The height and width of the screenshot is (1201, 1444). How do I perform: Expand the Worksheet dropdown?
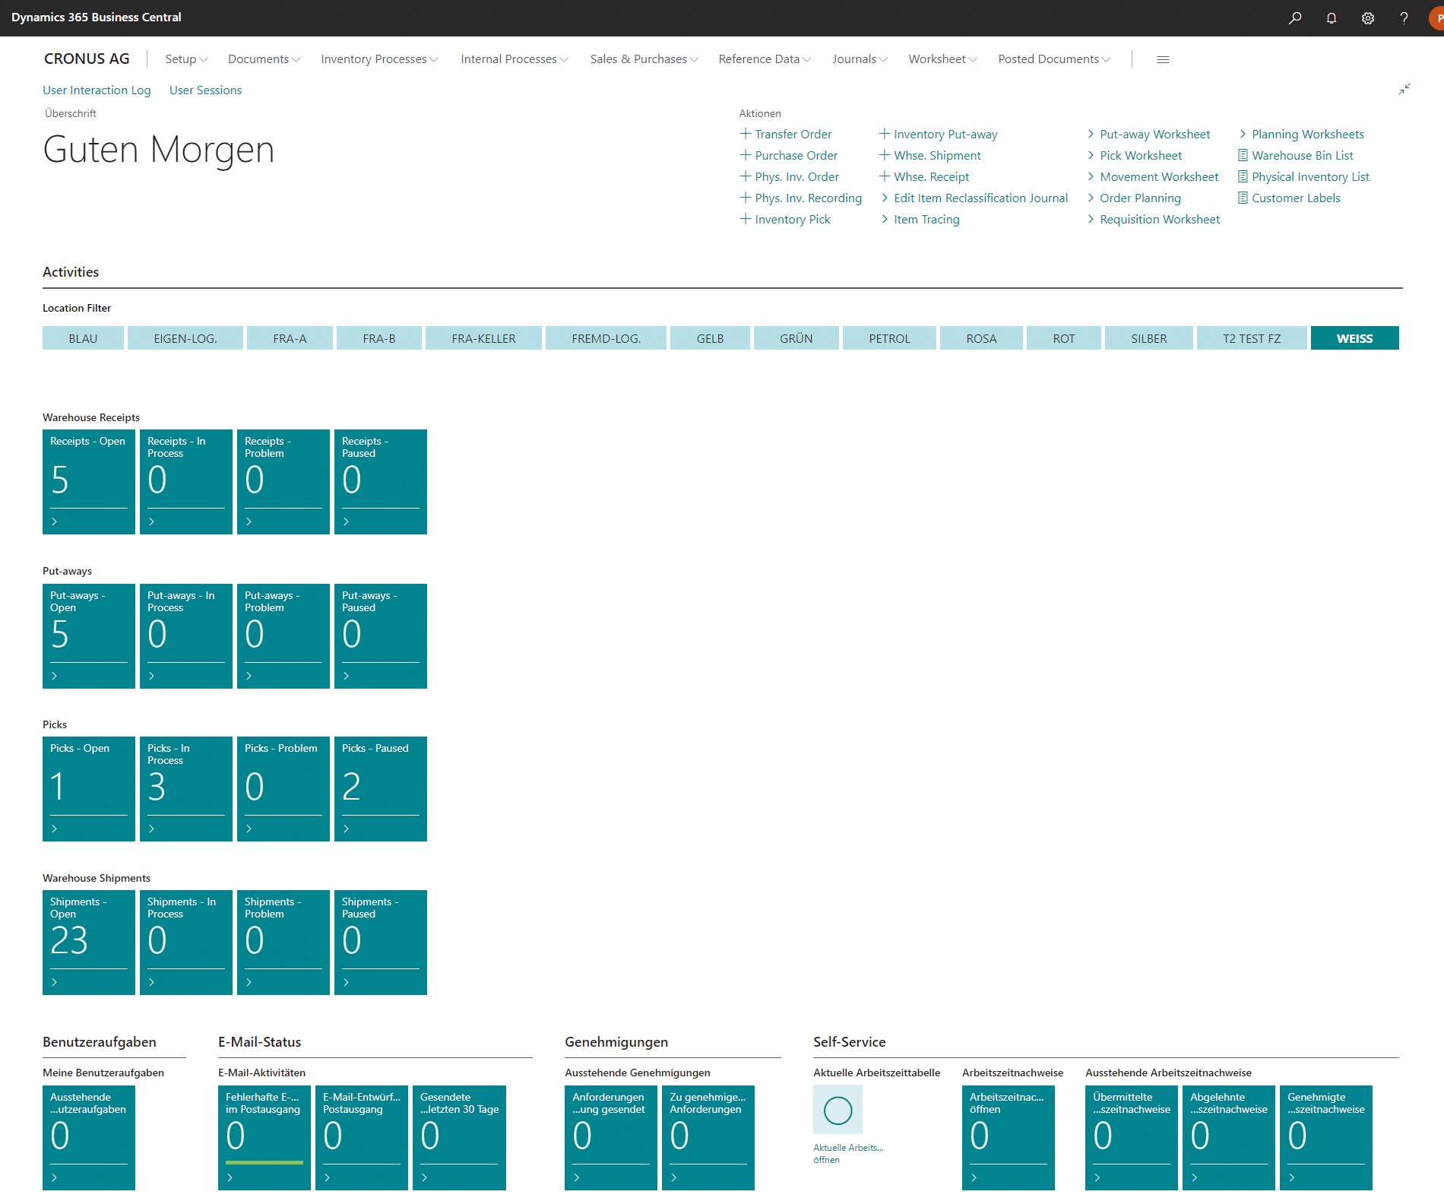pos(942,59)
